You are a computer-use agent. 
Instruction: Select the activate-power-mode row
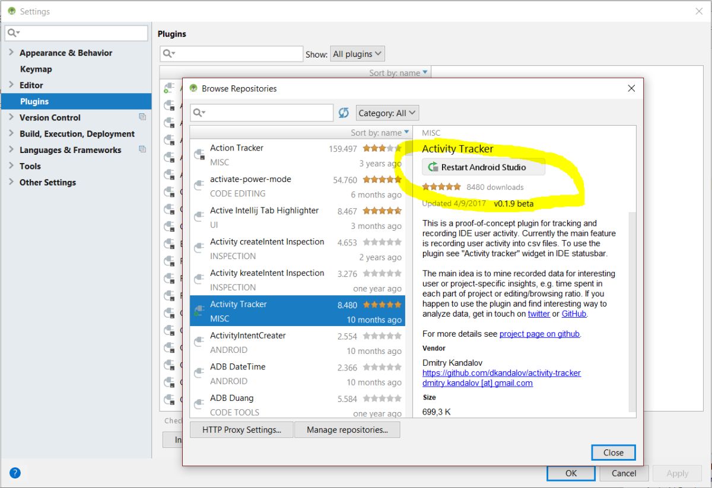point(297,186)
